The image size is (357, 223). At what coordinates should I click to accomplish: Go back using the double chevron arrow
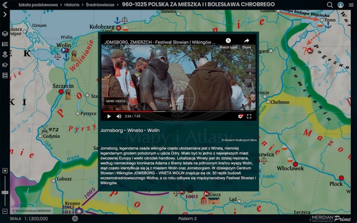(5, 5)
